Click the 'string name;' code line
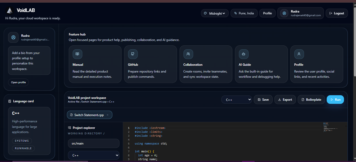The height and width of the screenshot is (162, 356). [x=148, y=159]
